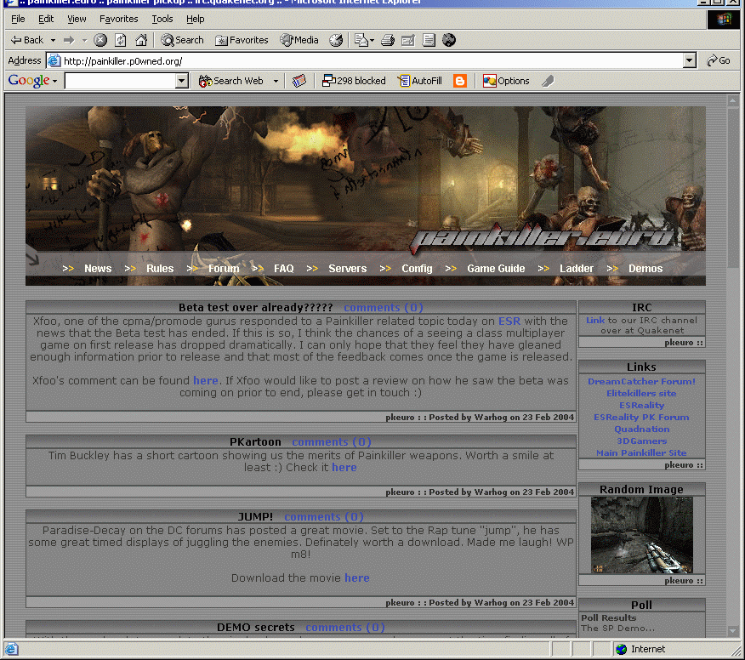Refresh the current page
This screenshot has width=745, height=660.
pos(121,40)
